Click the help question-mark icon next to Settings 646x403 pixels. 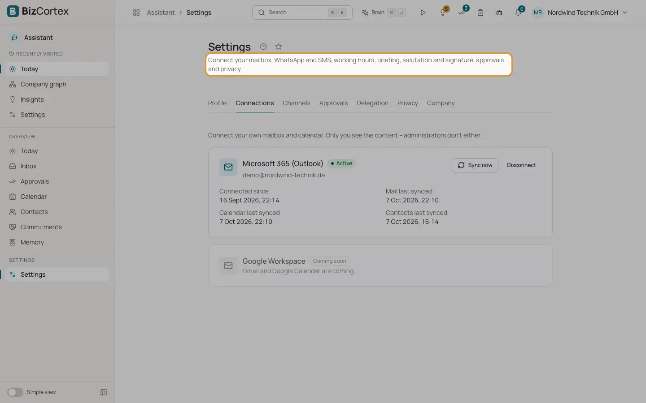263,47
